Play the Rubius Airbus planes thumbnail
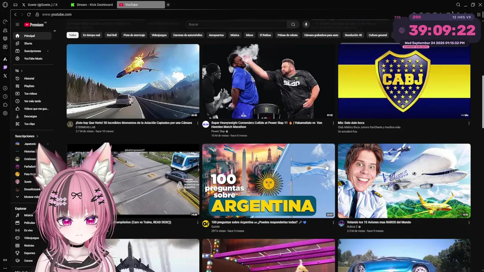 tap(404, 181)
